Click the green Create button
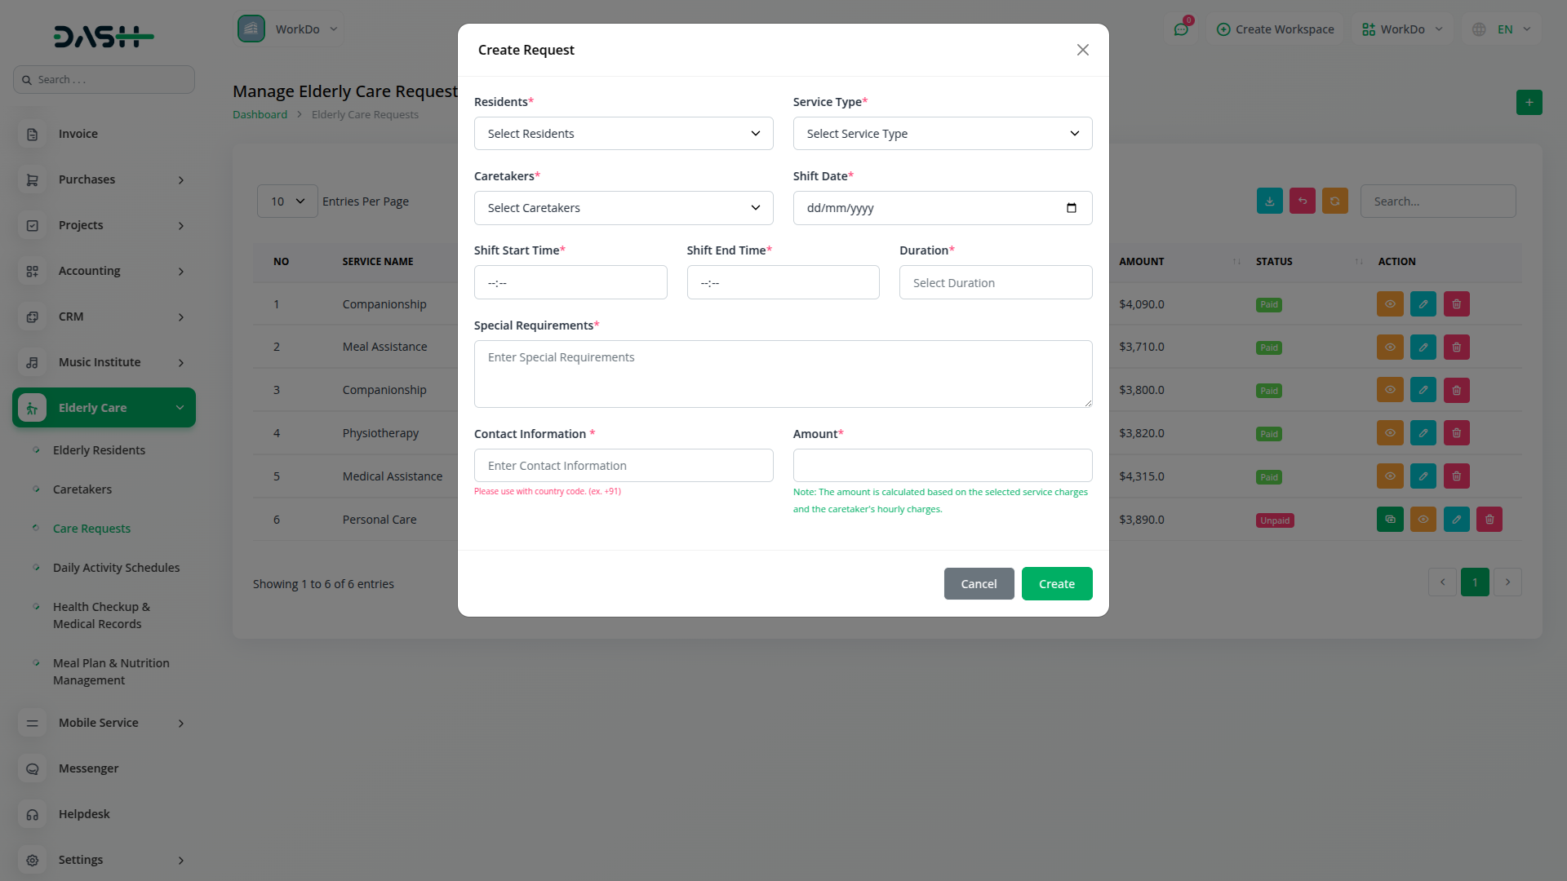Screen dimensions: 1567x881 tap(1056, 584)
